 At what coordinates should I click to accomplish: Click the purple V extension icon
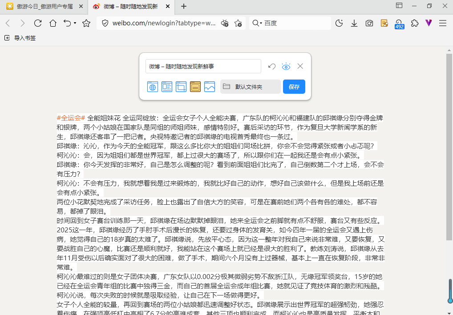click(x=429, y=24)
